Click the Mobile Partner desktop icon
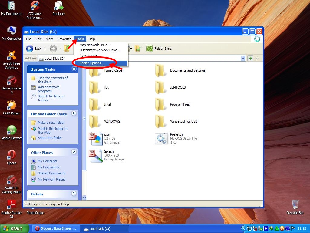This screenshot has width=310, height=233. point(12,133)
